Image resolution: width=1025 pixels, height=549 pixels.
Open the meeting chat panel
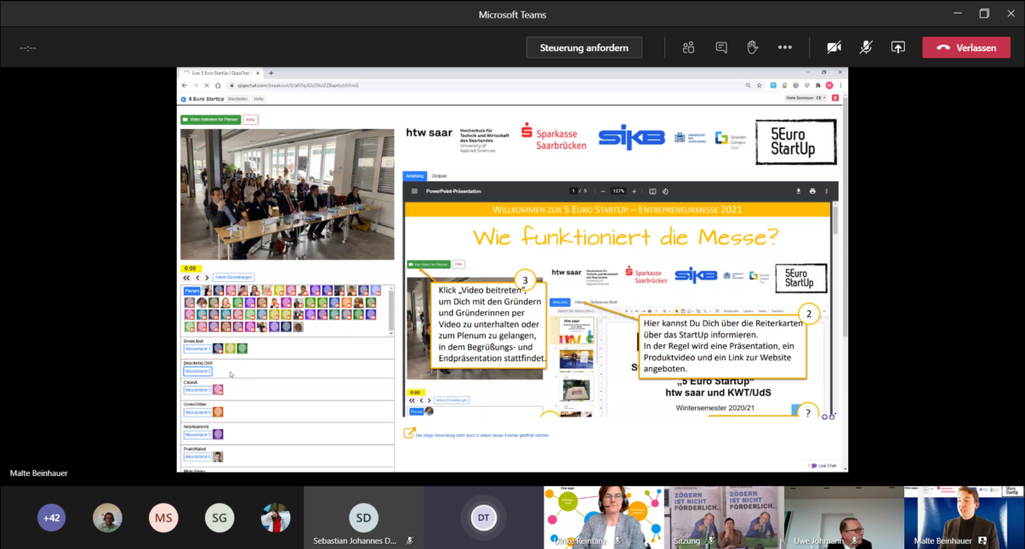pyautogui.click(x=721, y=48)
